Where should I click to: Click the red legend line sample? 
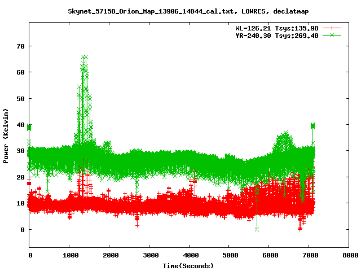332,28
